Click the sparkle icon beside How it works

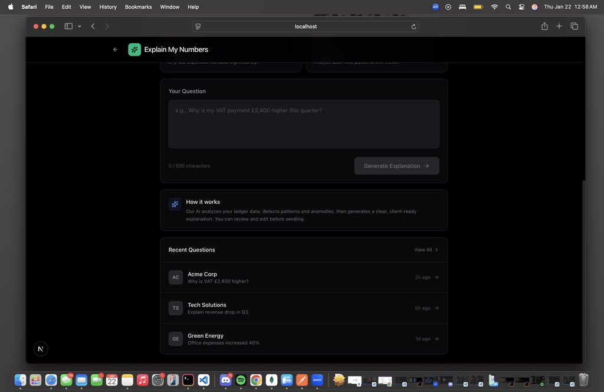click(x=175, y=204)
